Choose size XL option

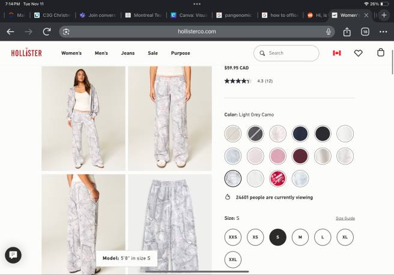point(345,237)
